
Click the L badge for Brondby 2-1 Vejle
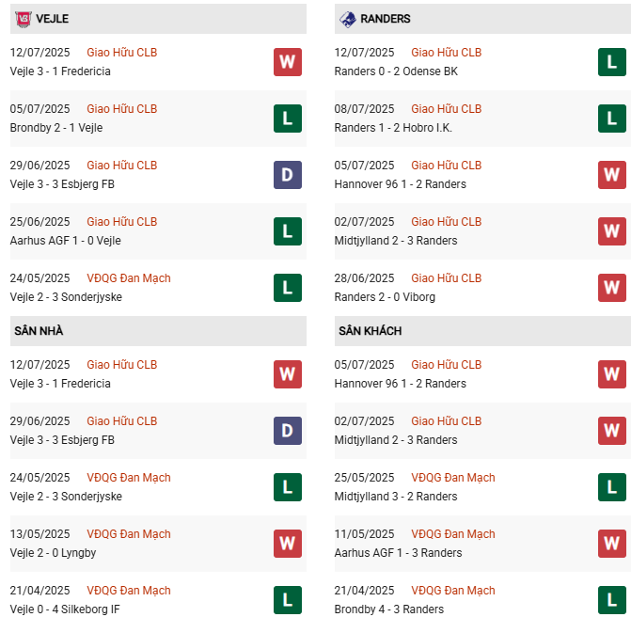[x=288, y=119]
